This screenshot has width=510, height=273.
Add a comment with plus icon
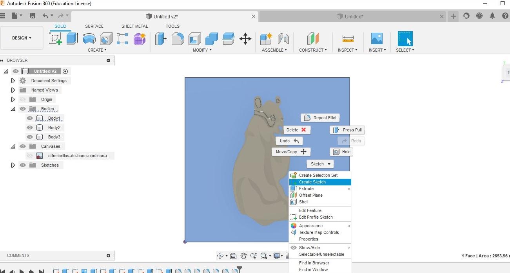[108, 255]
